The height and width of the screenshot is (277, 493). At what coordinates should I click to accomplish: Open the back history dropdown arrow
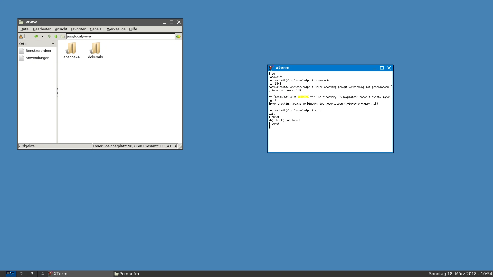click(x=42, y=36)
